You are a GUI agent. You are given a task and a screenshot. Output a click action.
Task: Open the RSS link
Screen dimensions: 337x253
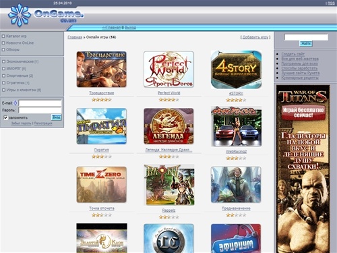(x=331, y=3)
